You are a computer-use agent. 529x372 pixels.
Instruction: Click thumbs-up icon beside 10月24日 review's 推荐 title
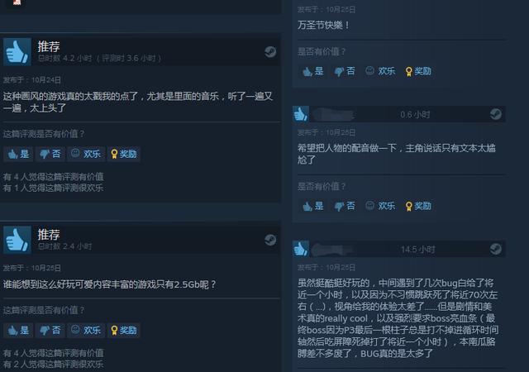tap(17, 52)
